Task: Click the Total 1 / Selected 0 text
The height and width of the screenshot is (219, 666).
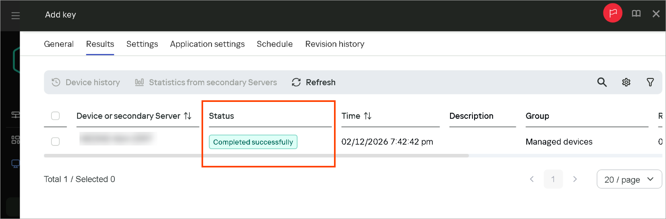Action: coord(79,179)
